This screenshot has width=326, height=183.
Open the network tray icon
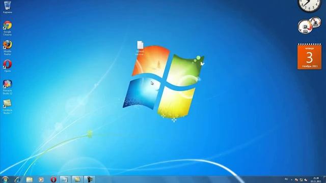[301, 179]
